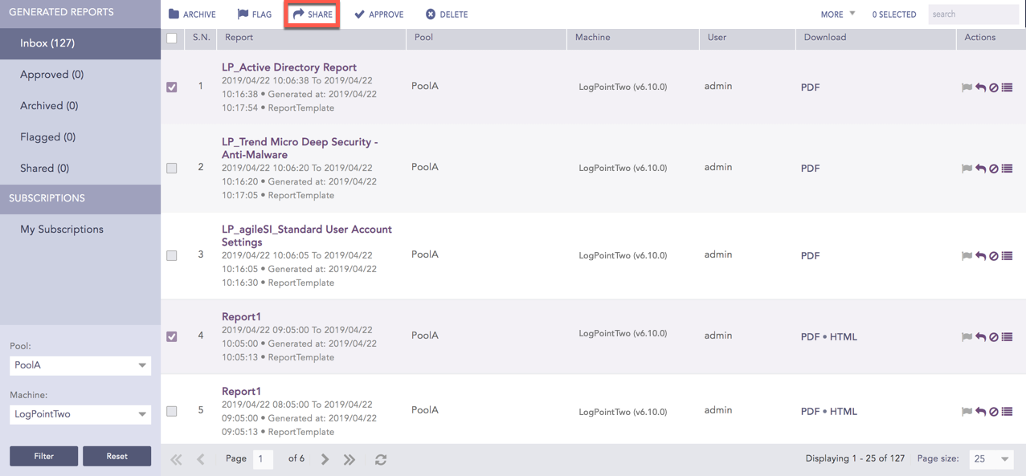Viewport: 1026px width, 476px height.
Task: Click the flag icon for LP_Active Directory Report row
Action: click(x=967, y=87)
